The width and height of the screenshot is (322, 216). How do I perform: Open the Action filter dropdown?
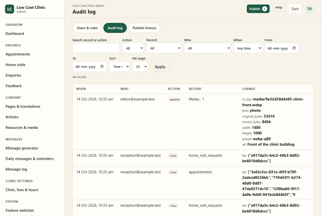(133, 48)
